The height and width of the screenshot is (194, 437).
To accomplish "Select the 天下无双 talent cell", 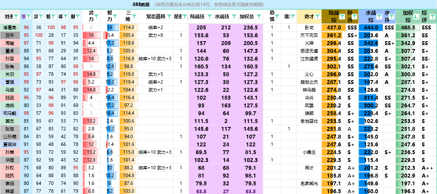I will (x=309, y=36).
